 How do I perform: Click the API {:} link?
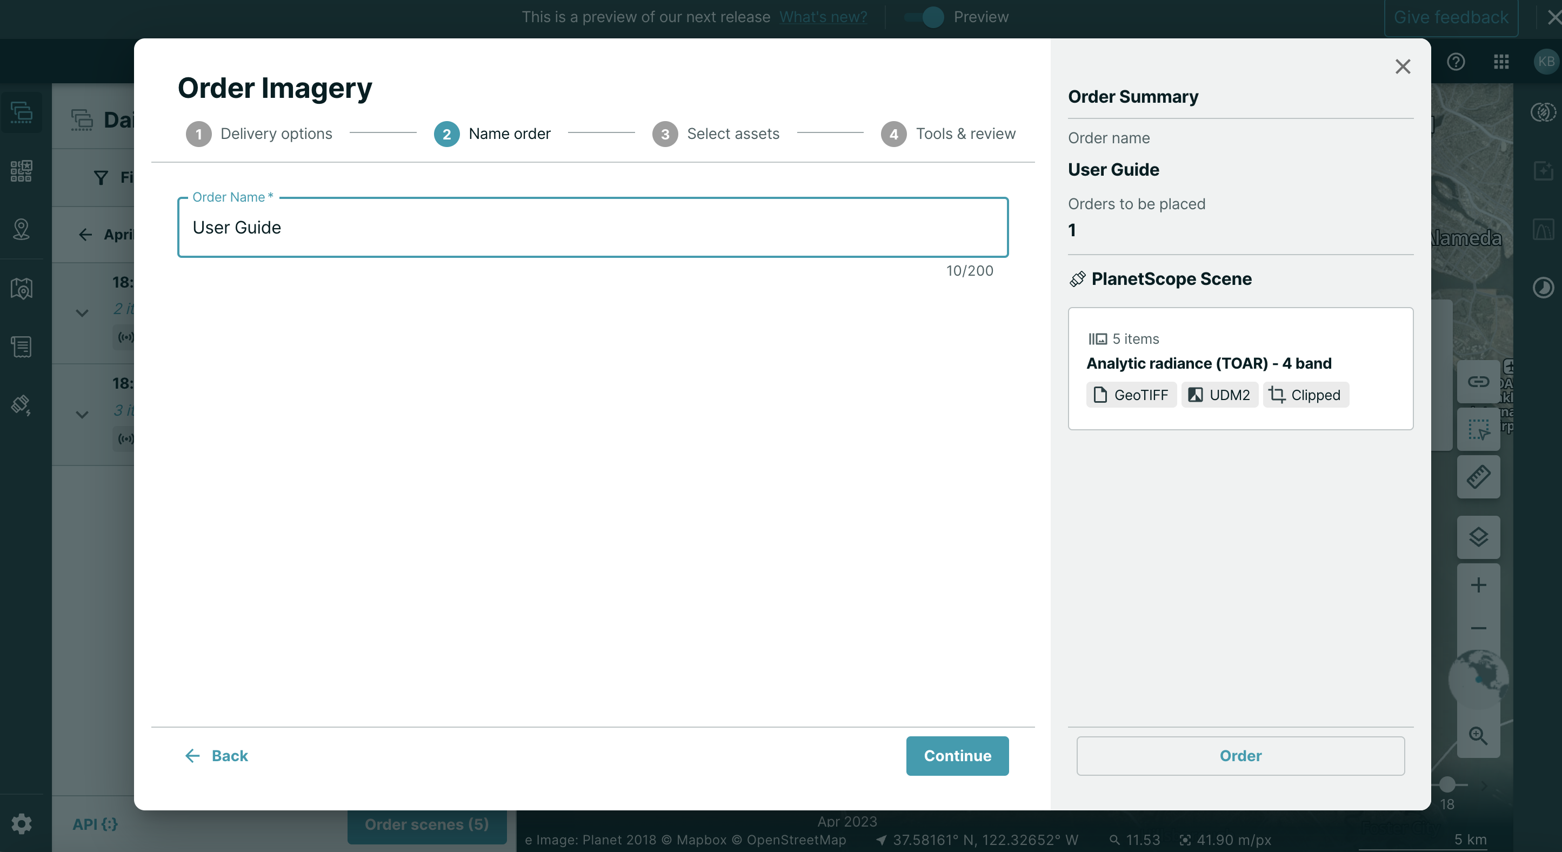(95, 824)
